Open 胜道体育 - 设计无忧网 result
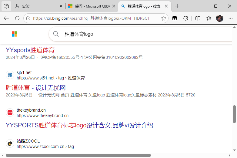The height and width of the screenshot is (158, 237). pos(36,88)
